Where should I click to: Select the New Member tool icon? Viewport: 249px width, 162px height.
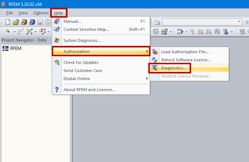[30, 32]
